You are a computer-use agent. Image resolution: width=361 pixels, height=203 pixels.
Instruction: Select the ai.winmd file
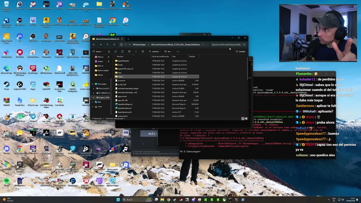coord(157,81)
